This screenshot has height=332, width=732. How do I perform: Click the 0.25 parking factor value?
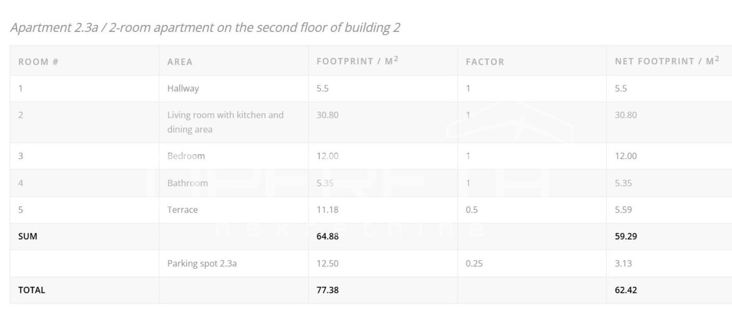pyautogui.click(x=474, y=263)
